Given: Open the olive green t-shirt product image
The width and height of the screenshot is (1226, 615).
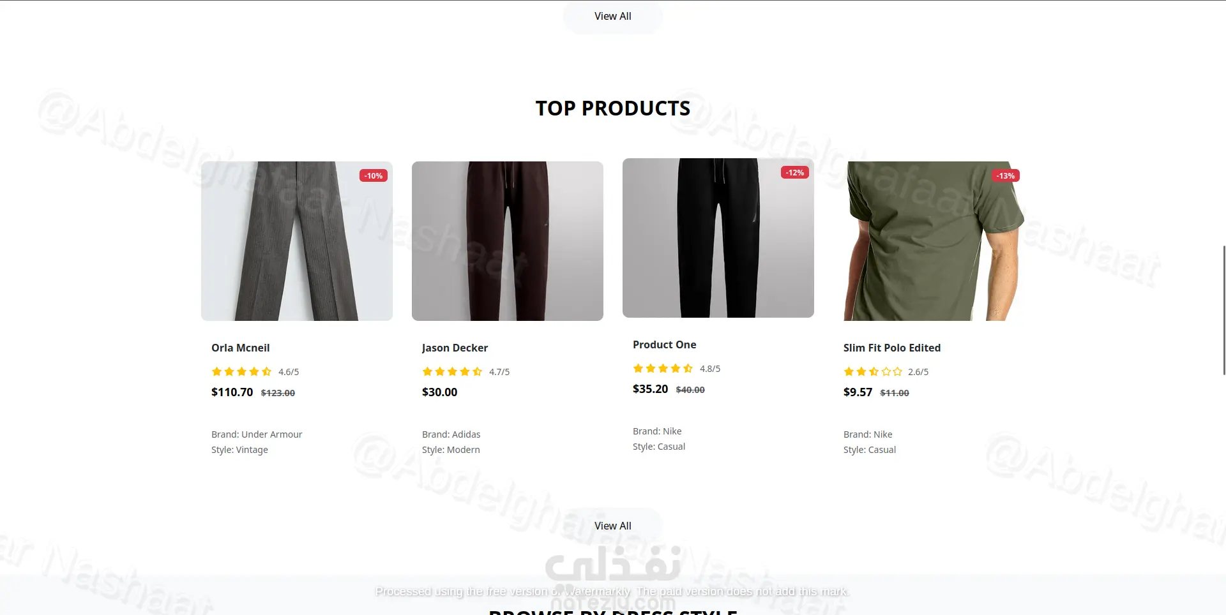Looking at the screenshot, I should pos(929,241).
